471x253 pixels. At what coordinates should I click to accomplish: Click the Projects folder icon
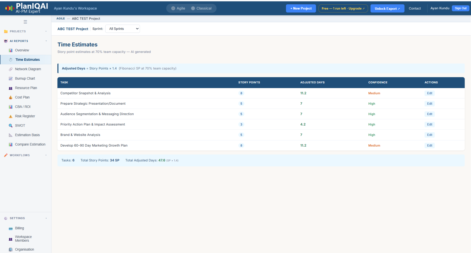[6, 31]
